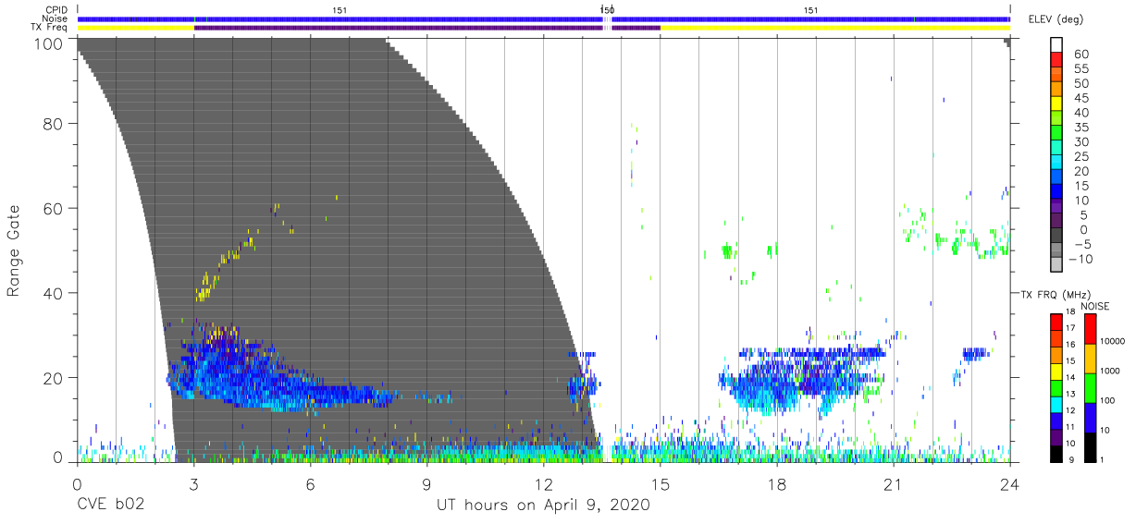Click the yellow TX Freq bar segment above hour 21
Image resolution: width=1136 pixels, height=524 pixels.
point(835,29)
